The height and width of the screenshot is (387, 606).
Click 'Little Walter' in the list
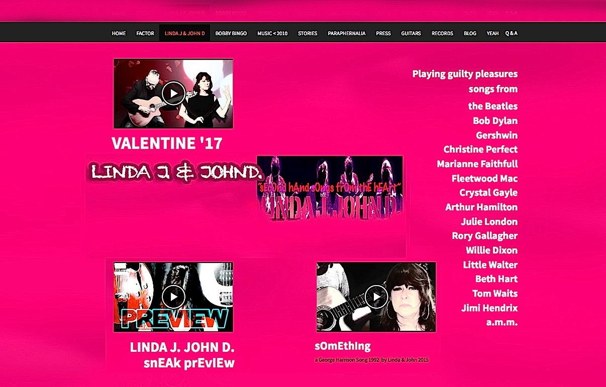pos(490,265)
